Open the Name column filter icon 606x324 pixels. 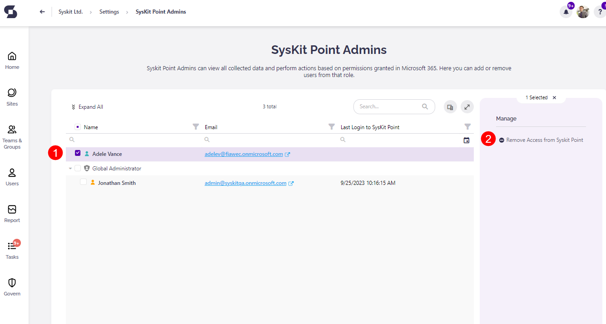196,127
